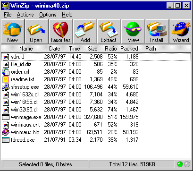Select the order.url file name

[x=20, y=72]
